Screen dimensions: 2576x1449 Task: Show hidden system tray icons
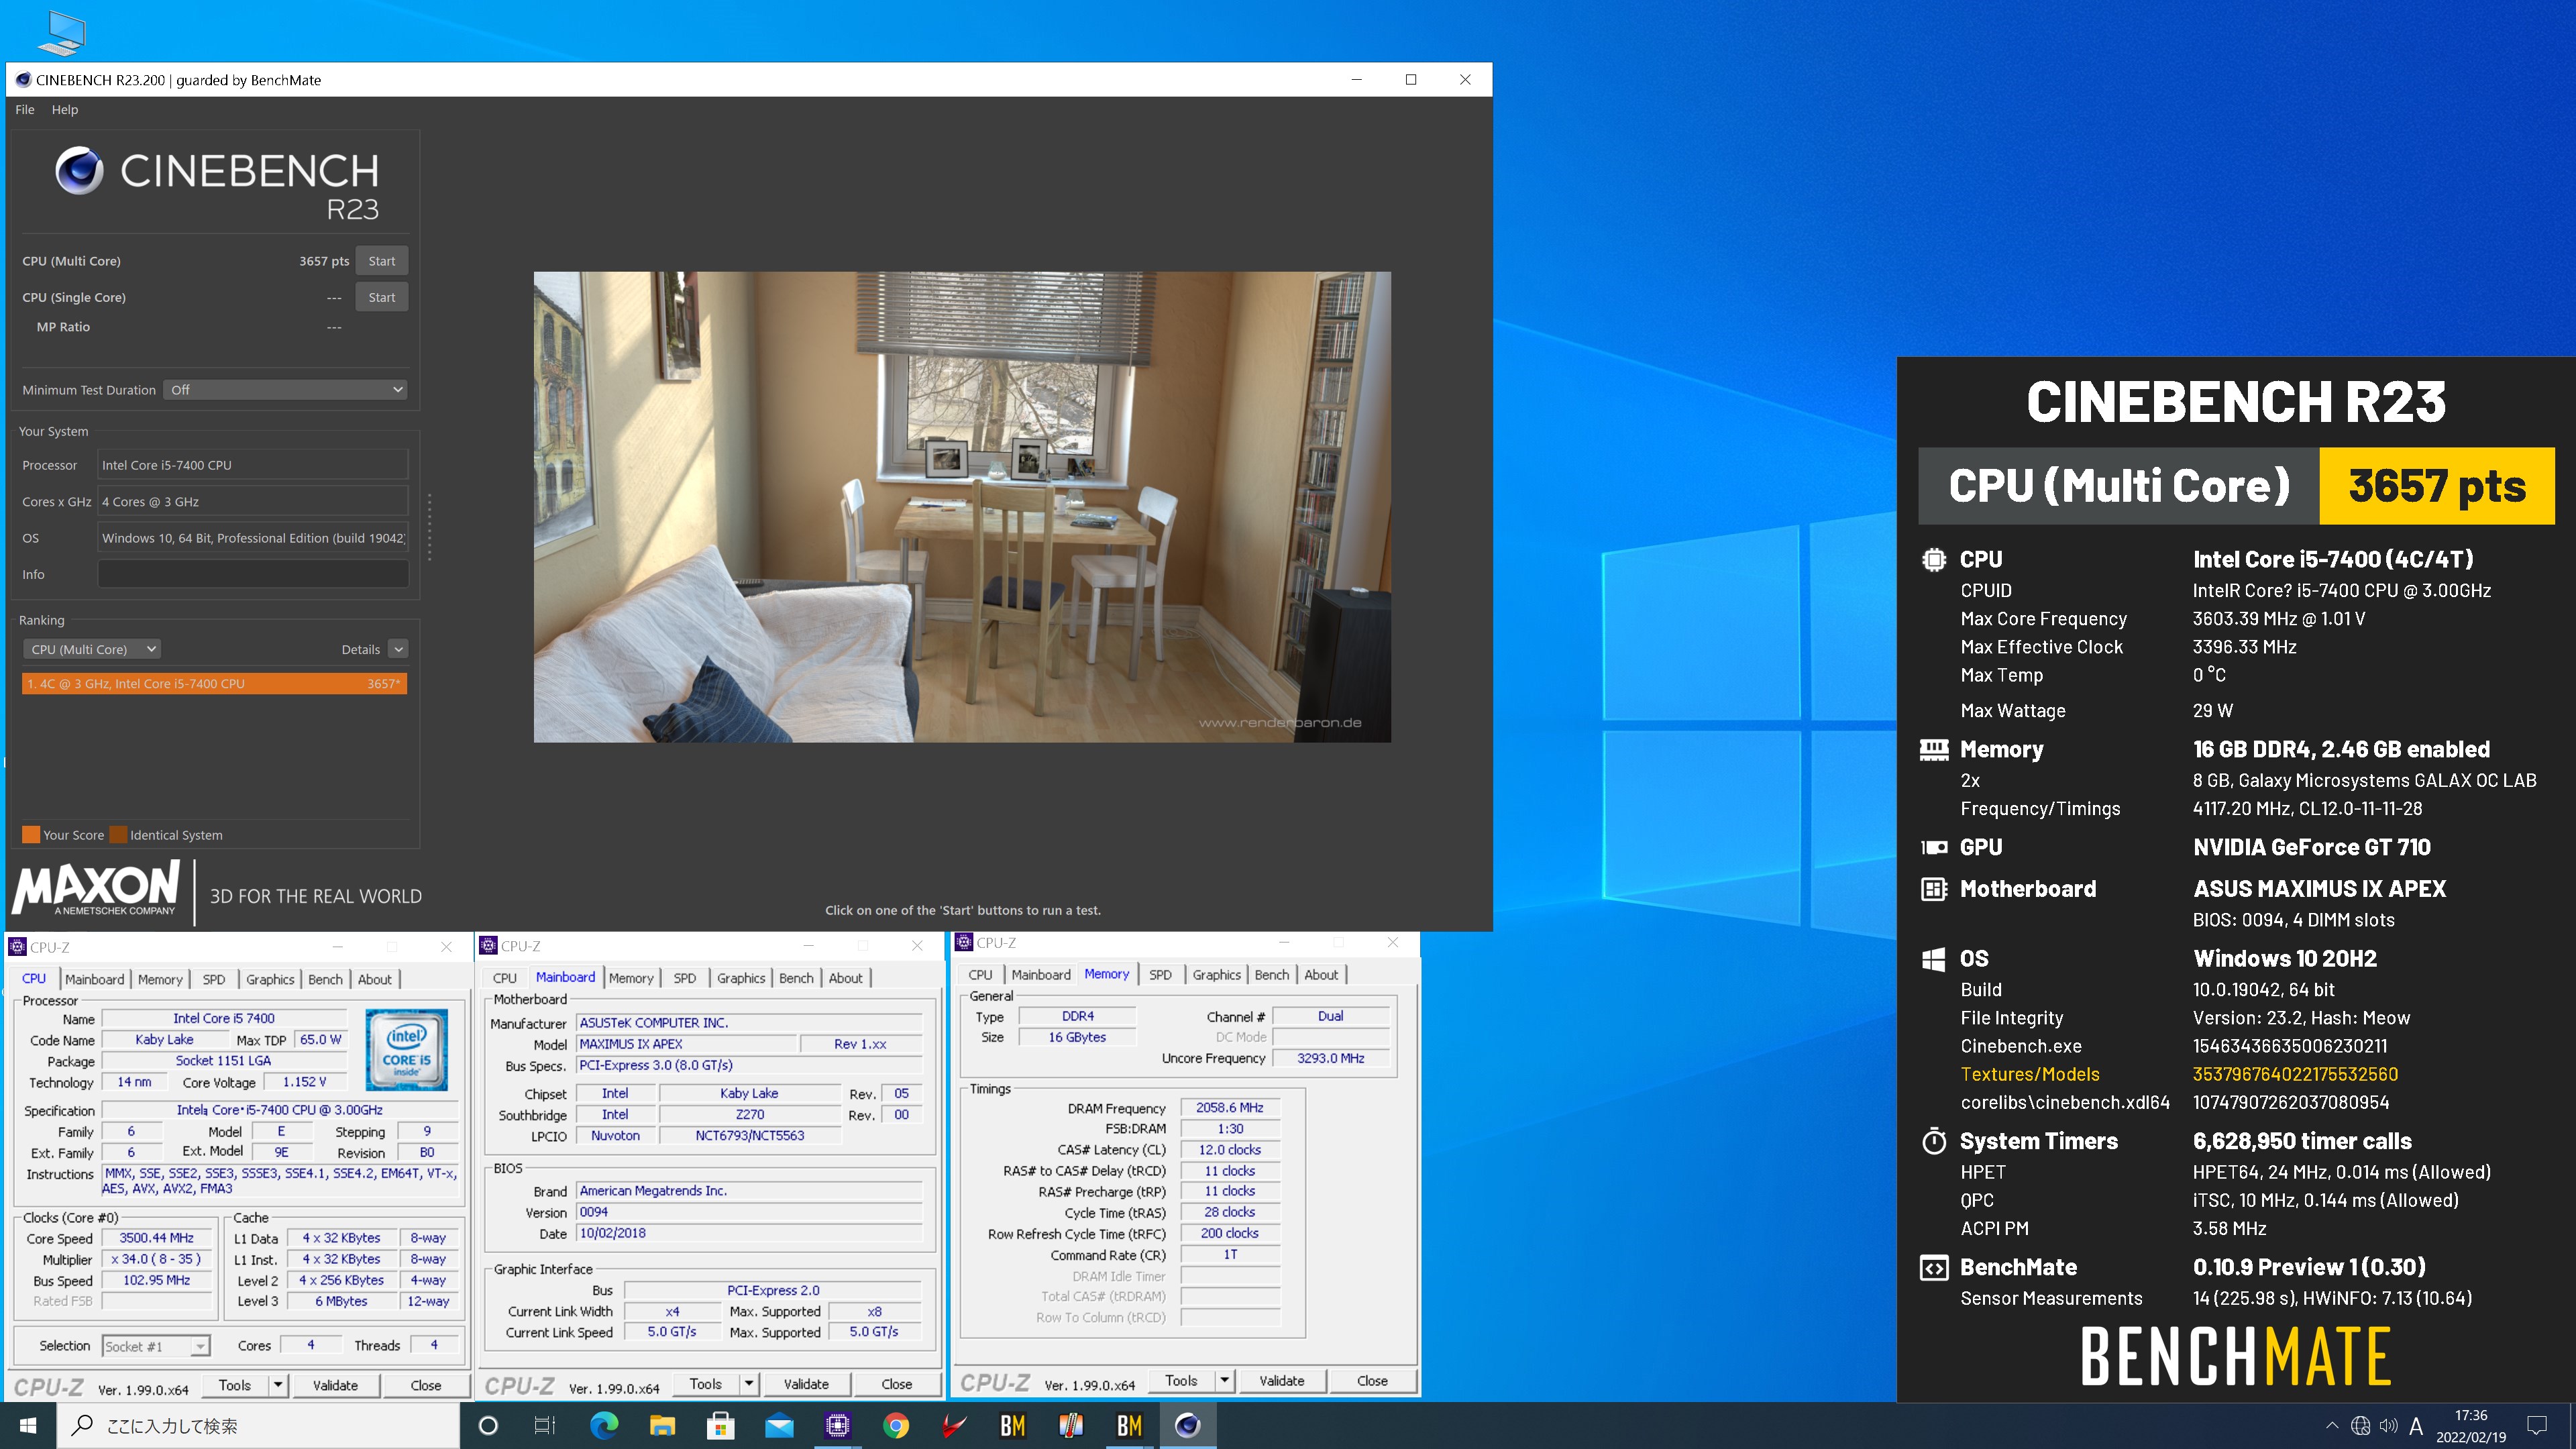(x=2332, y=1426)
